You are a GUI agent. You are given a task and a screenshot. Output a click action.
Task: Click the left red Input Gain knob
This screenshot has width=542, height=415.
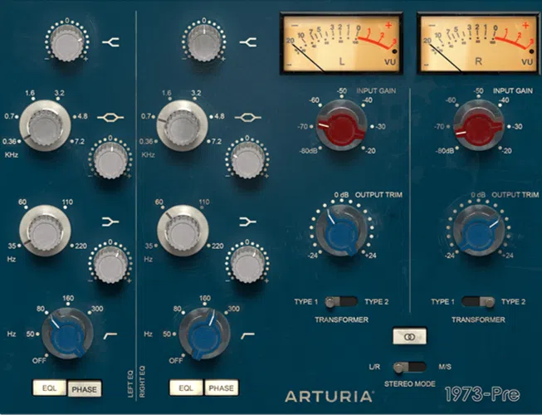click(340, 126)
